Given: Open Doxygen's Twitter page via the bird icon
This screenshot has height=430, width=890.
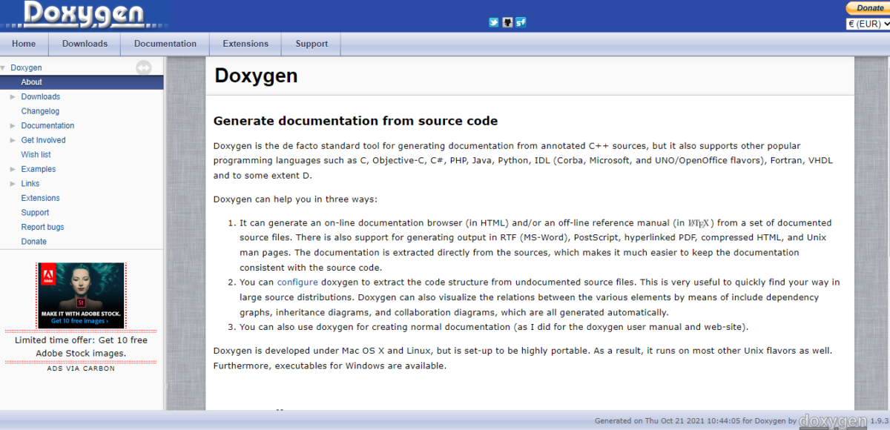Looking at the screenshot, I should click(x=493, y=22).
